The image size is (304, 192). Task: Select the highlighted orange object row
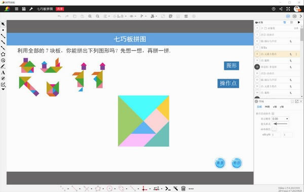point(277,54)
